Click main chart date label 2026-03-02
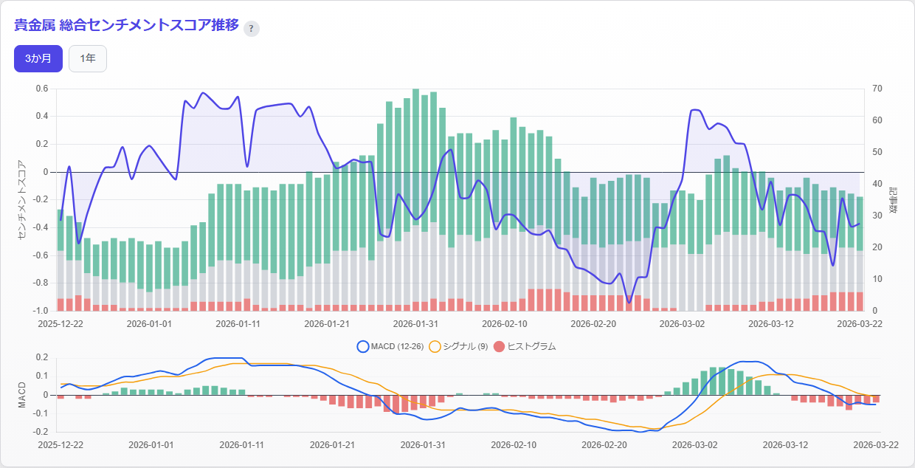The width and height of the screenshot is (915, 468). pyautogui.click(x=682, y=323)
